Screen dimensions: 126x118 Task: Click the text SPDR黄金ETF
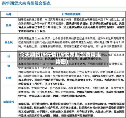(101, 42)
